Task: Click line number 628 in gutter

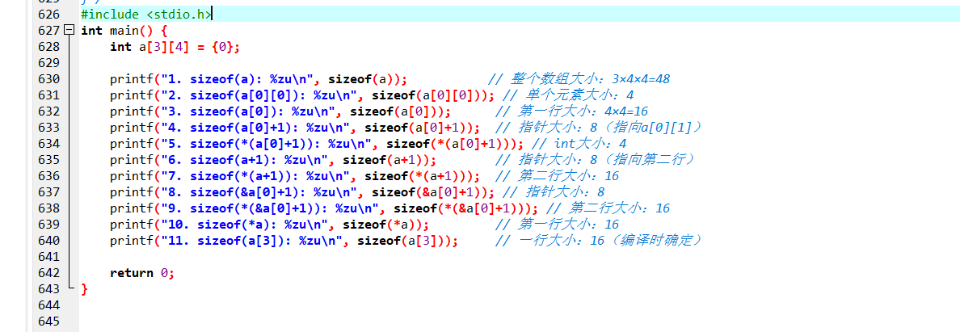Action: (x=48, y=47)
